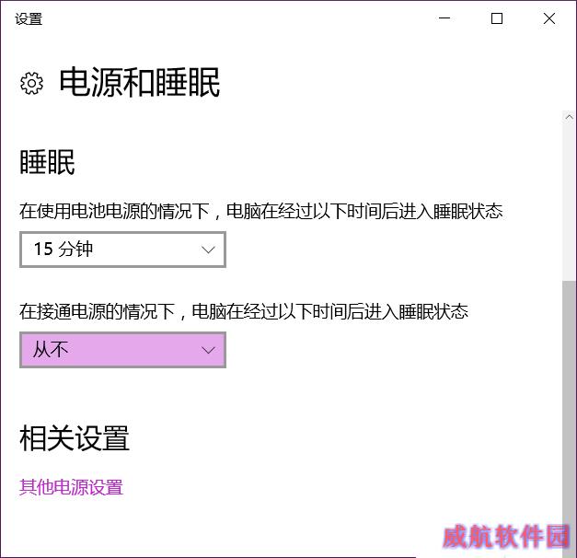This screenshot has width=577, height=558.
Task: Click the chevron arrow in the 15 分钟 box
Action: (x=208, y=250)
